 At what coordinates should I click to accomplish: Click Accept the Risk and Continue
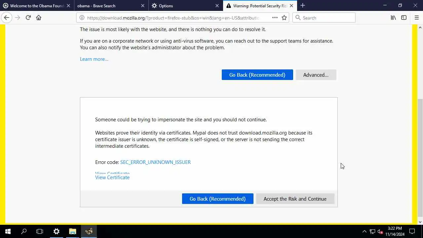tap(295, 199)
